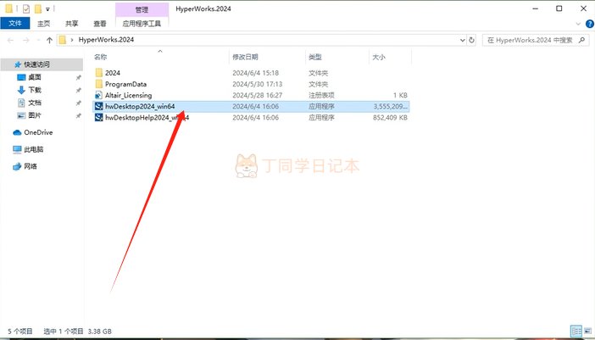Viewport: 595px width, 340px height.
Task: Select hwDesktopHelp2024_win64 application file
Action: coord(147,118)
